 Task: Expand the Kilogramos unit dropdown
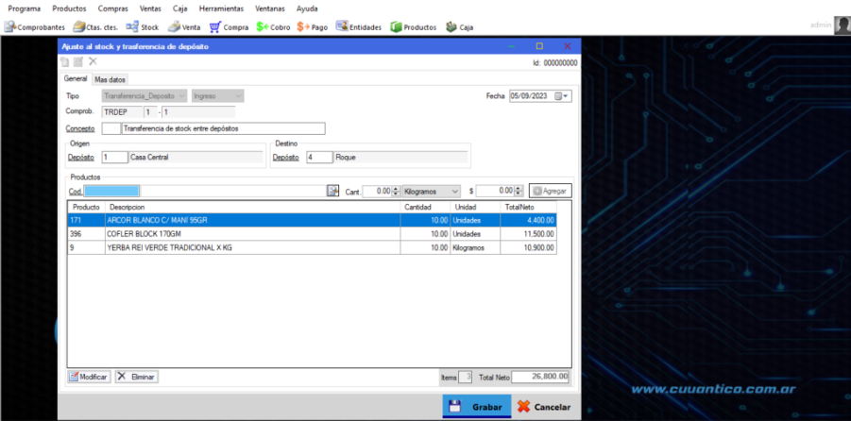(x=455, y=191)
